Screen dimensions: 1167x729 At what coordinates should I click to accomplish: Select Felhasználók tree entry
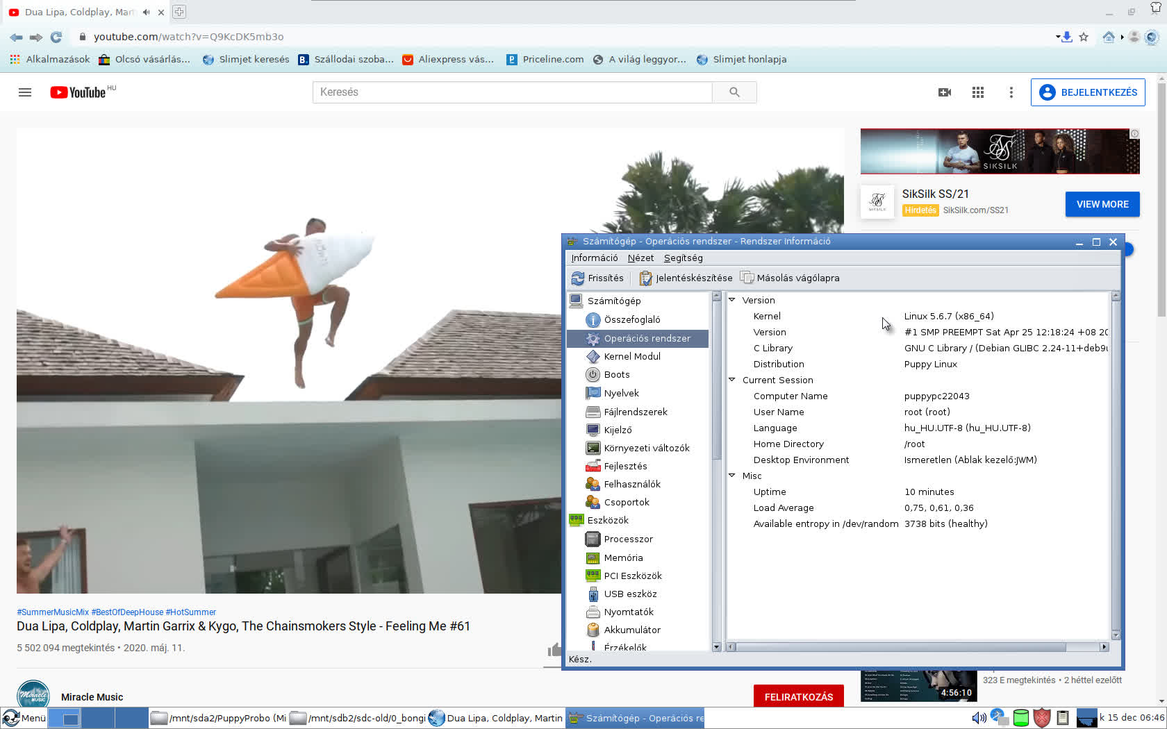coord(631,484)
